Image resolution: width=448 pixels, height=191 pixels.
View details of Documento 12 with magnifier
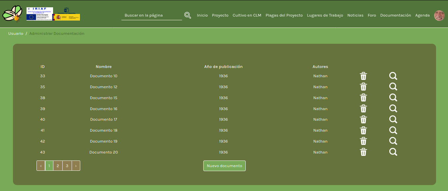pos(393,87)
